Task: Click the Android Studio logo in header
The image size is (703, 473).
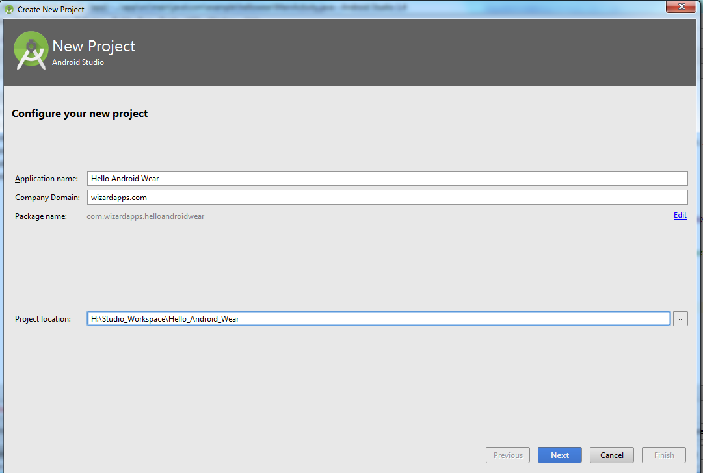Action: tap(31, 51)
